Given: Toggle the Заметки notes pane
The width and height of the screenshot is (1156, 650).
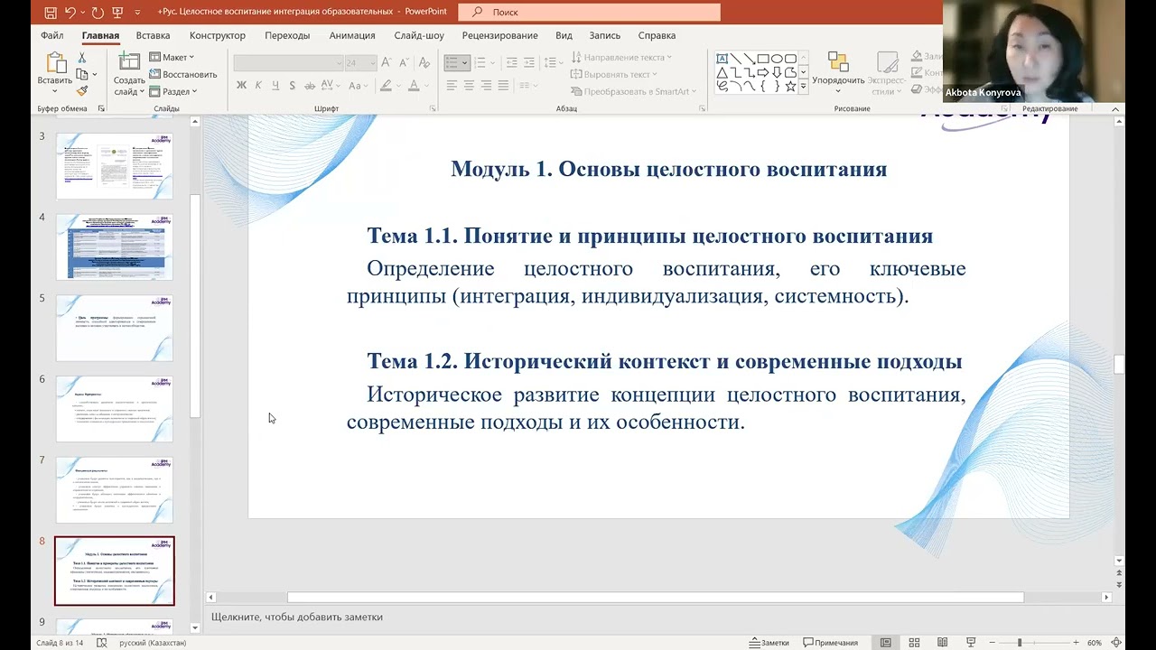Looking at the screenshot, I should 769,643.
